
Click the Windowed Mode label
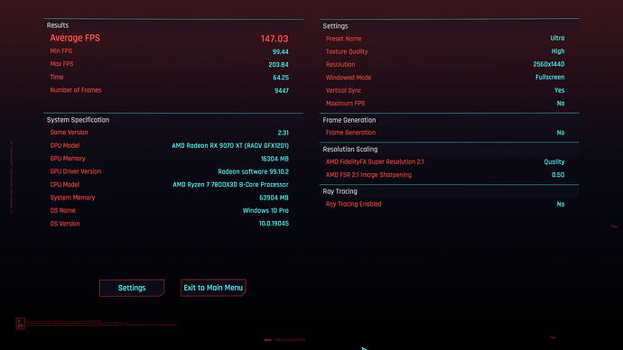pos(349,78)
